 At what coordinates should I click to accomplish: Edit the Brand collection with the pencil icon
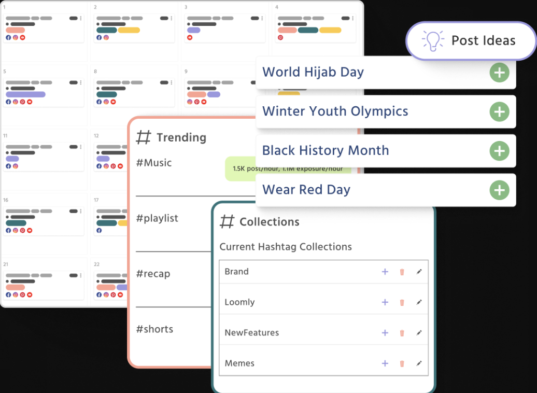pos(419,271)
